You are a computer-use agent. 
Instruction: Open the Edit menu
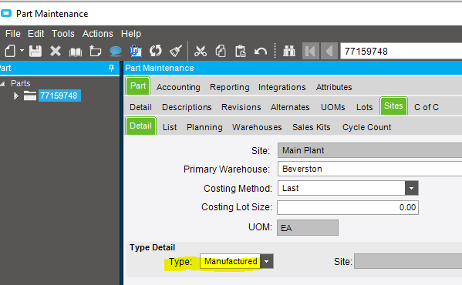pyautogui.click(x=36, y=34)
